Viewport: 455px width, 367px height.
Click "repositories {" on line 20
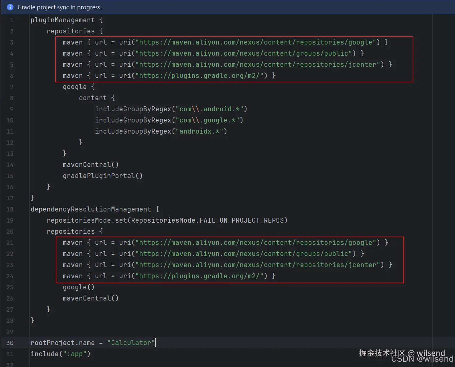pyautogui.click(x=75, y=232)
